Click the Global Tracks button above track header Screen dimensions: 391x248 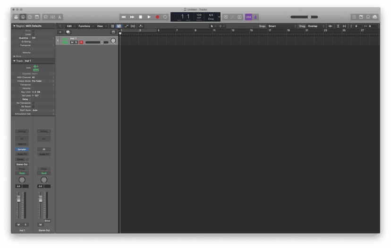point(113,32)
